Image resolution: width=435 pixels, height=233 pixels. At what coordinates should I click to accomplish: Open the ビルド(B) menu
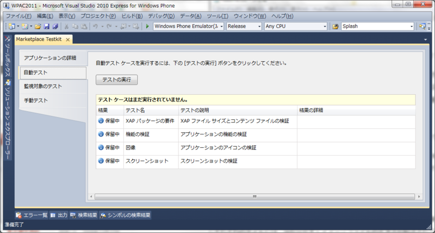pyautogui.click(x=132, y=16)
